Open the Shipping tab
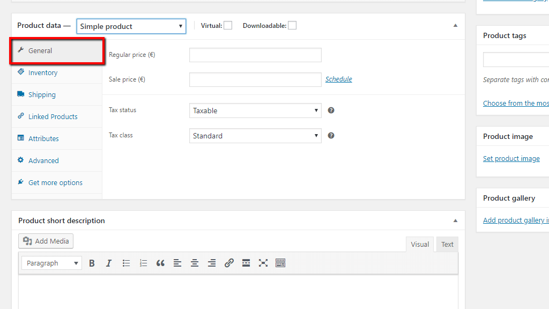The height and width of the screenshot is (309, 549). point(57,94)
